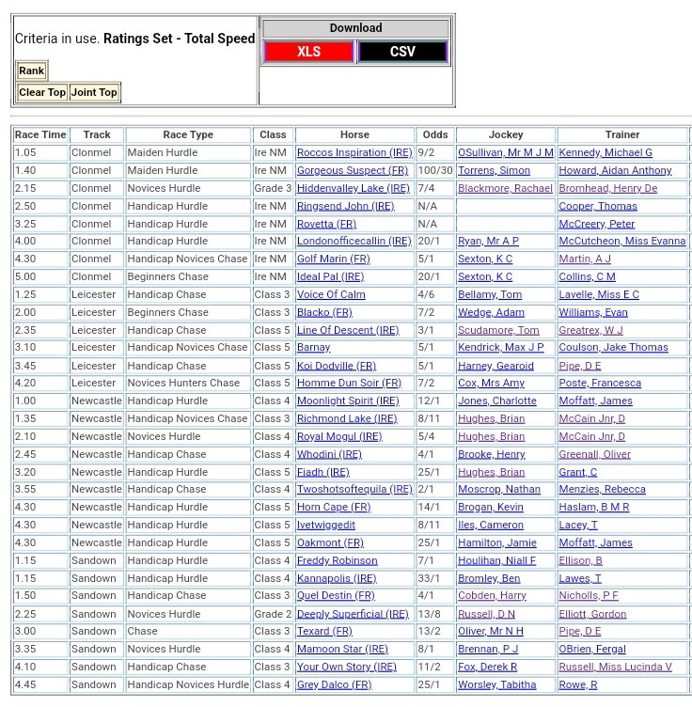Open horse link Hiddenvalley Lake (IRE)
Screen dimensions: 692x707
tap(353, 188)
